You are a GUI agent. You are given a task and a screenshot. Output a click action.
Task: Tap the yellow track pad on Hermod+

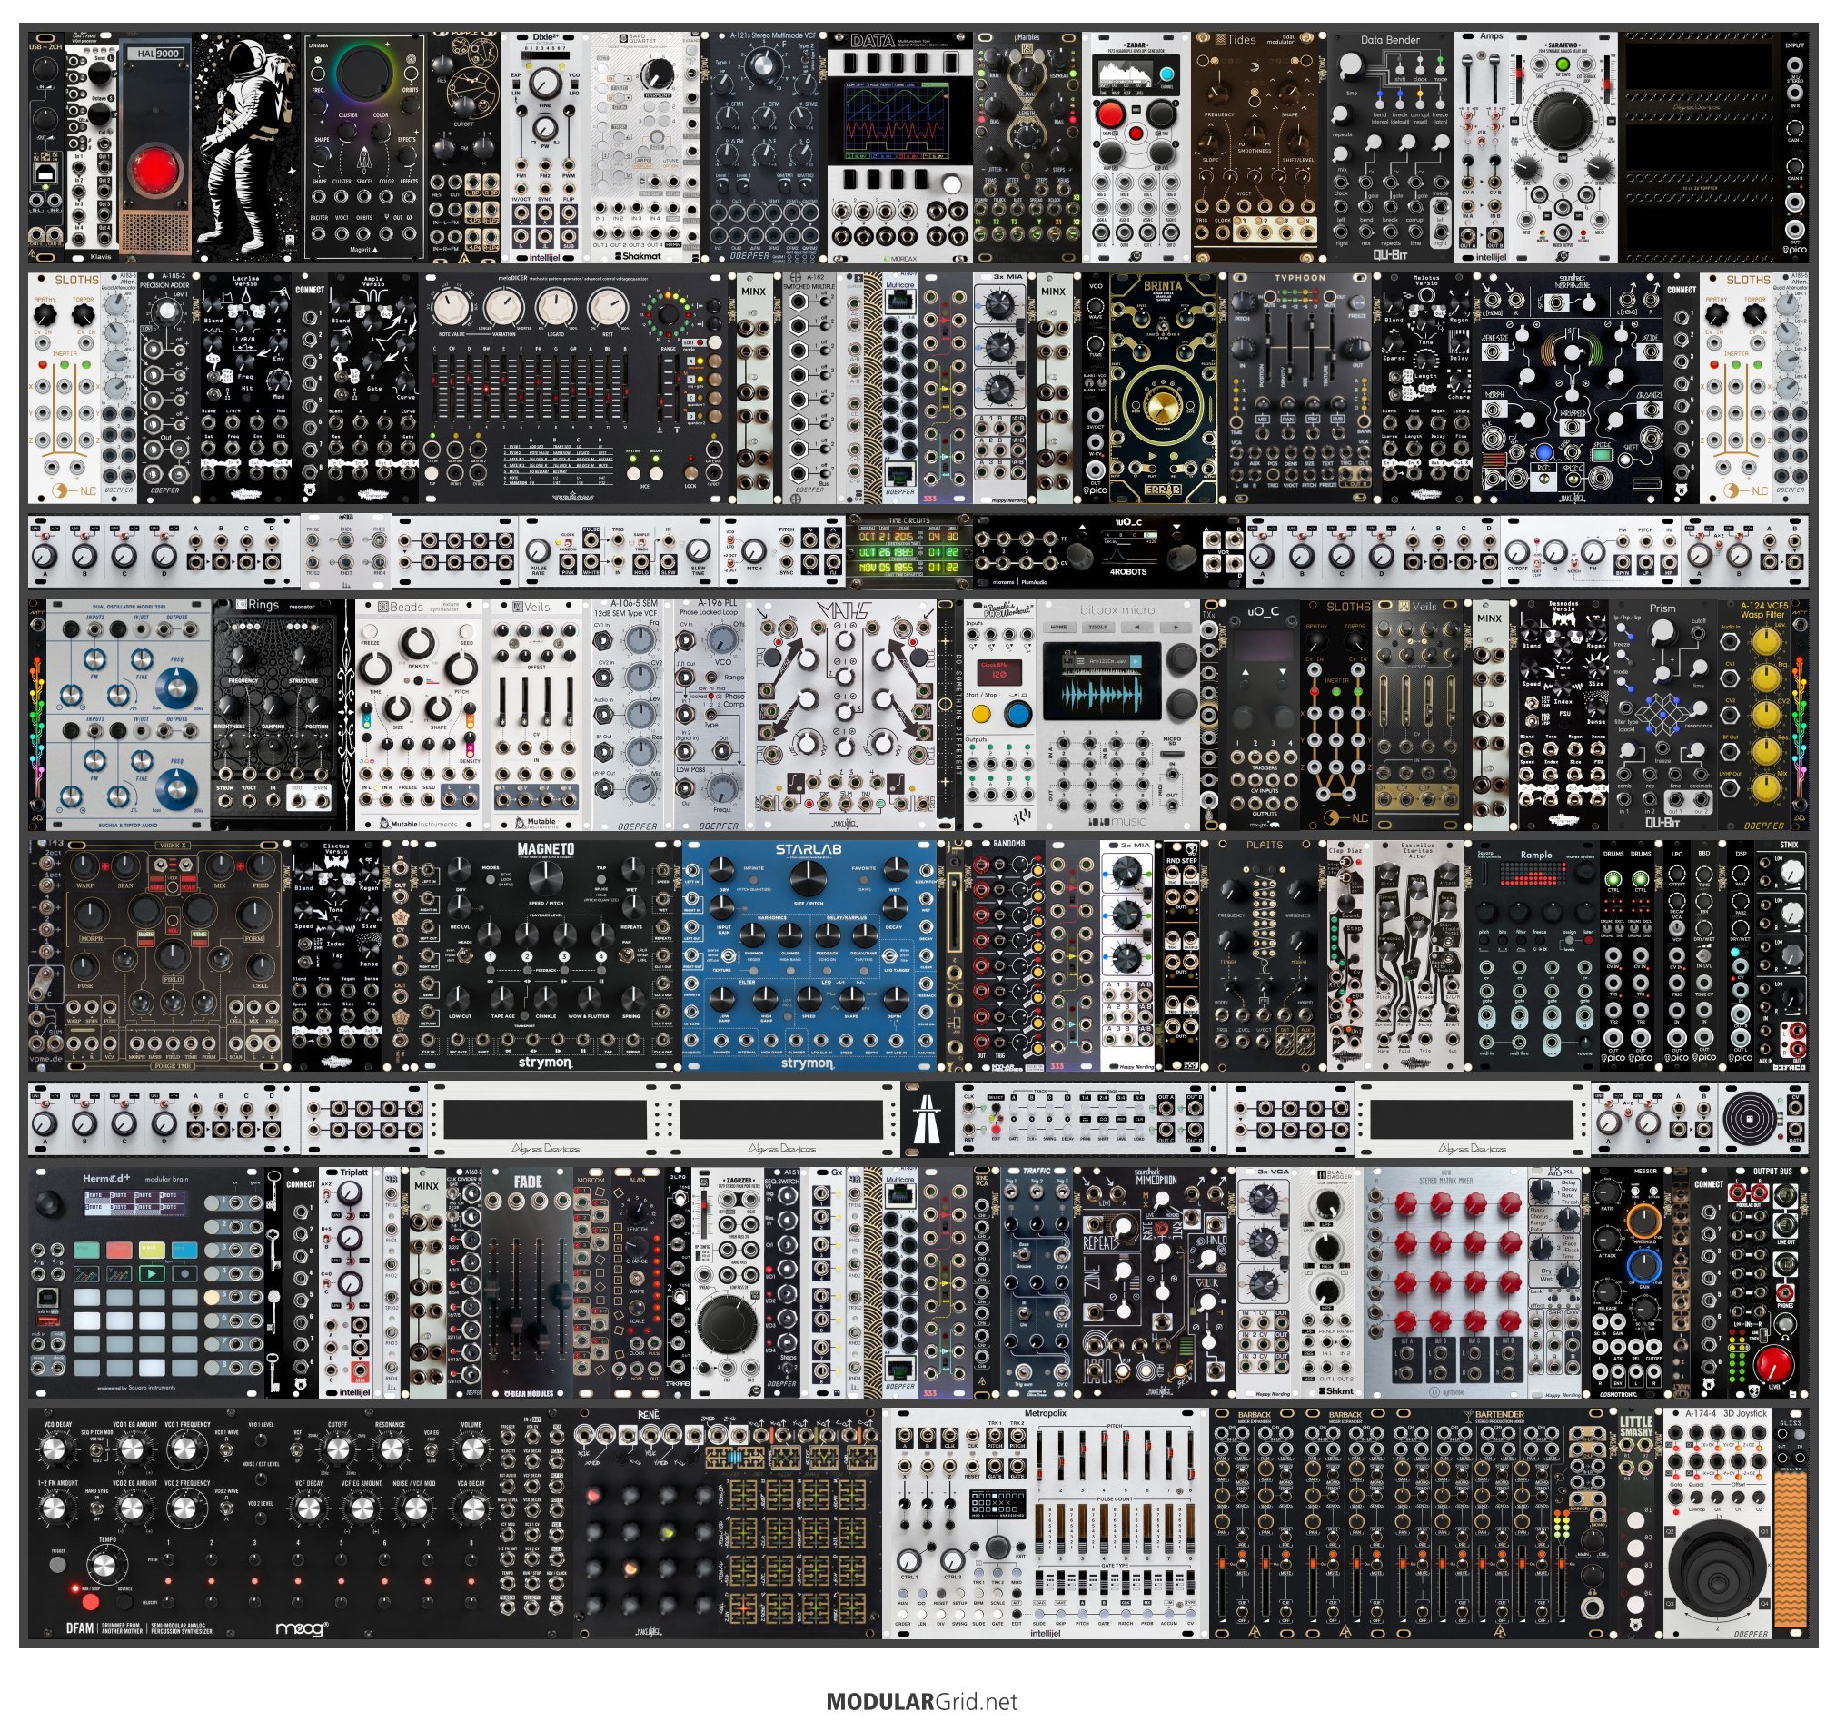click(x=152, y=1251)
